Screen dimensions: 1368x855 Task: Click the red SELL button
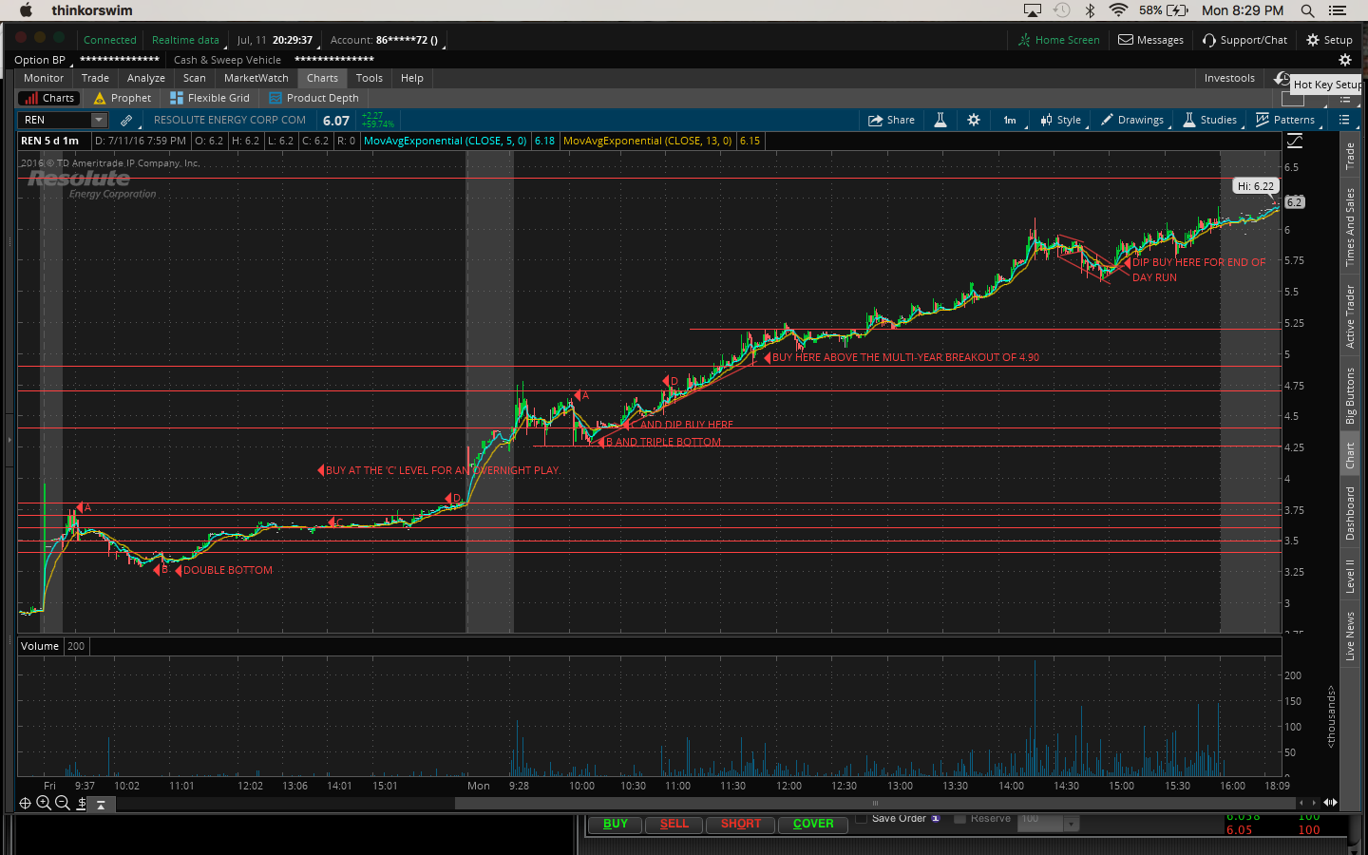pyautogui.click(x=674, y=825)
